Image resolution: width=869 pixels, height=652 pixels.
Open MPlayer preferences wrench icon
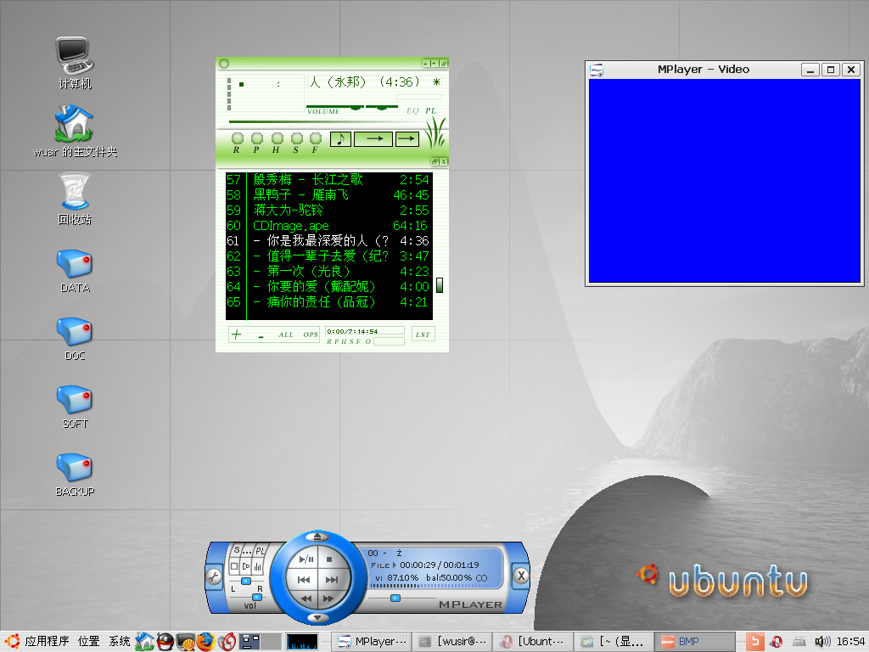click(214, 576)
